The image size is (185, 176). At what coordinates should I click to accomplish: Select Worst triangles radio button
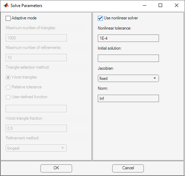(8, 77)
